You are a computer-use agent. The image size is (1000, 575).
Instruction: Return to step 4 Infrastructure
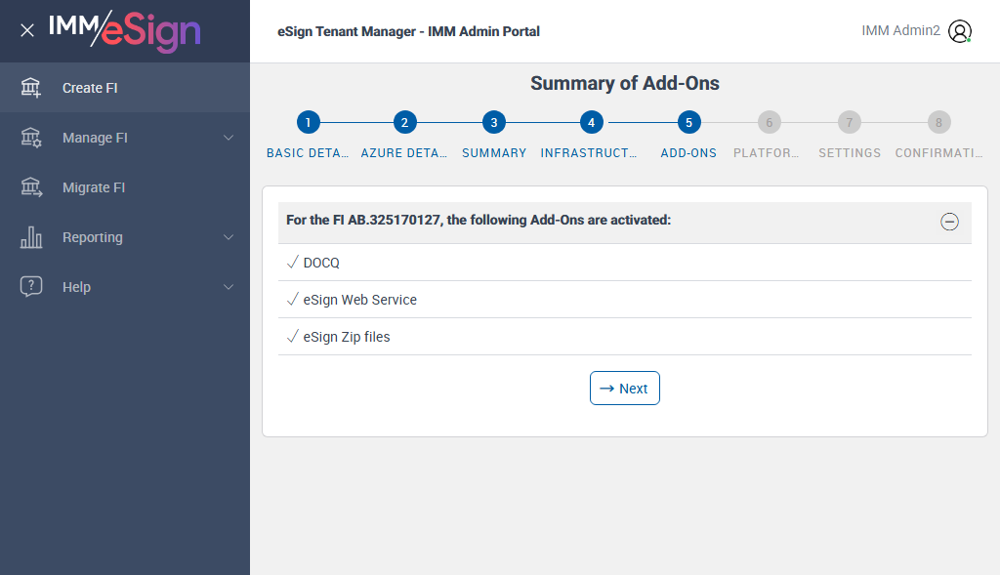(x=590, y=123)
